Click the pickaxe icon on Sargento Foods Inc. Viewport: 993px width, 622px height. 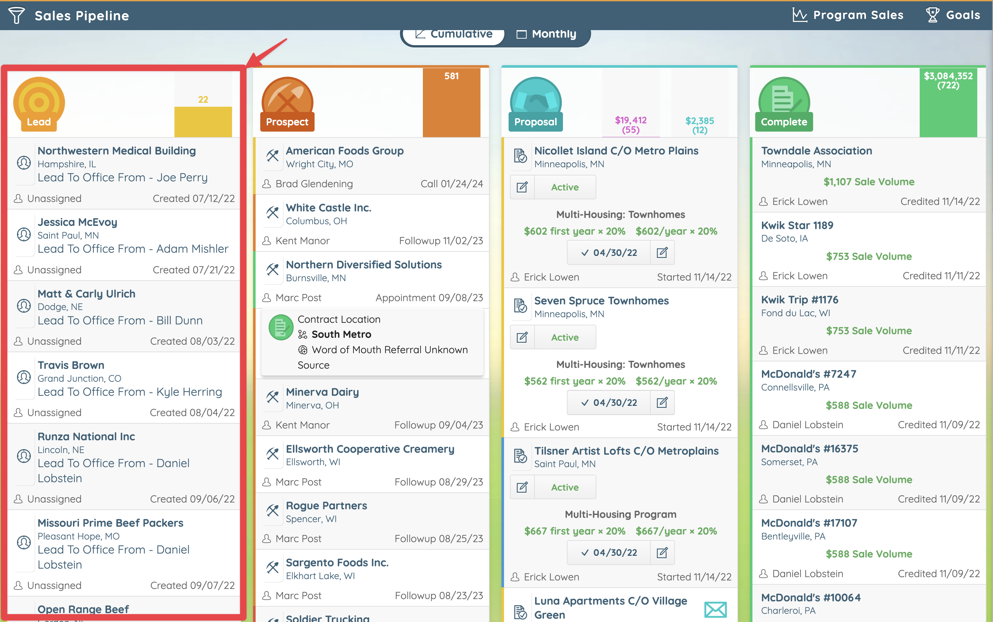[x=272, y=567]
